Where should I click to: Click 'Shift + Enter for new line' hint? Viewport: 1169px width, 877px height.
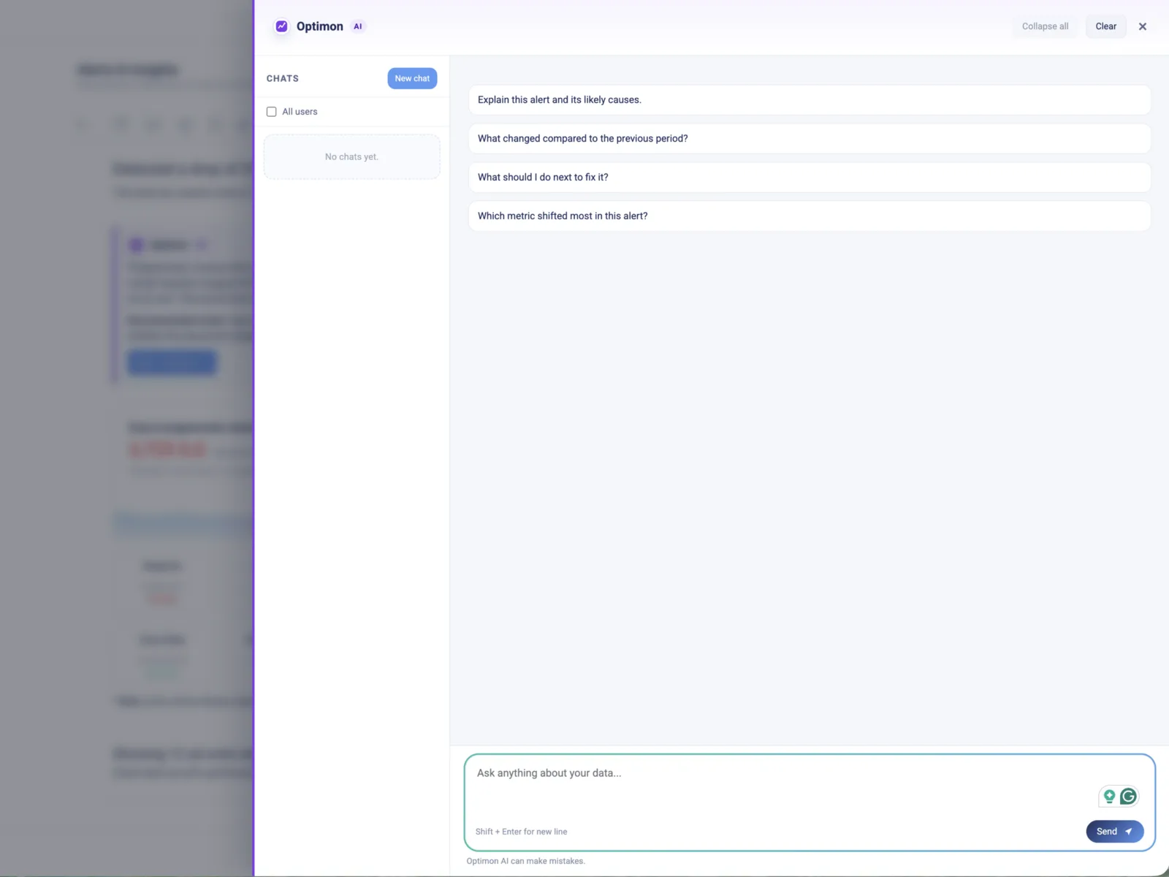pyautogui.click(x=521, y=832)
